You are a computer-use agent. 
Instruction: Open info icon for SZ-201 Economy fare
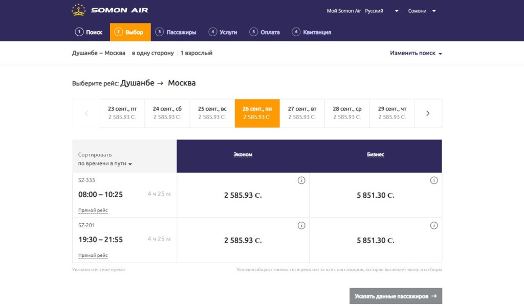(x=301, y=225)
